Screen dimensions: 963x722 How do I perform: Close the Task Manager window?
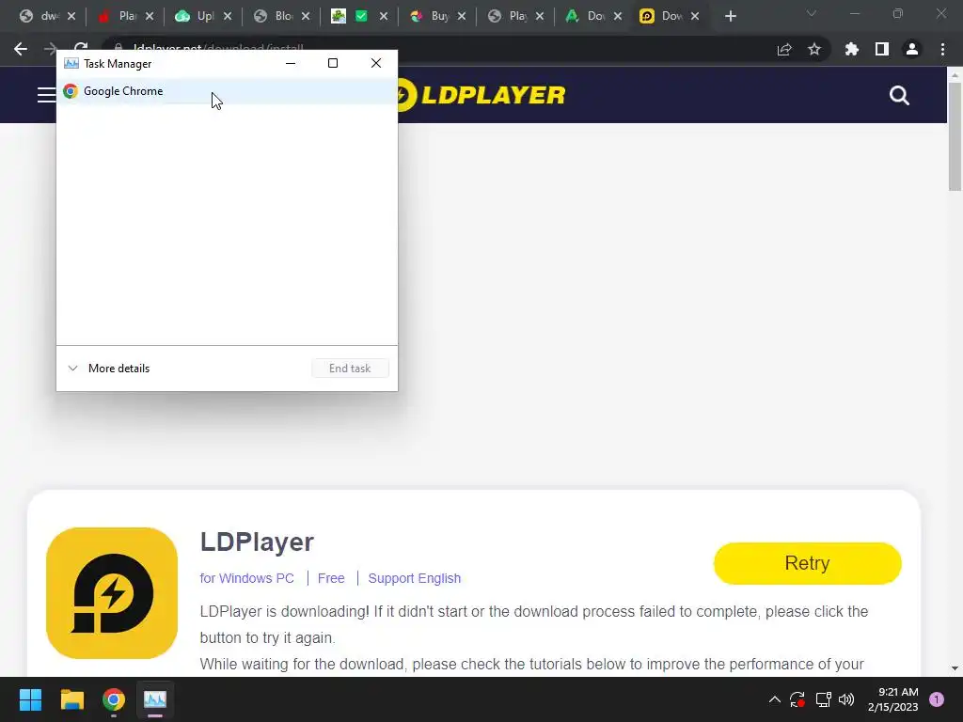(376, 63)
